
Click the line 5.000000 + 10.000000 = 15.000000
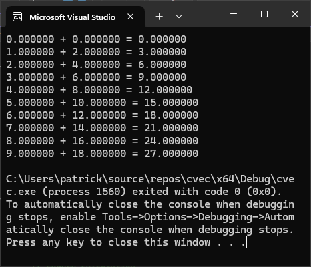pyautogui.click(x=102, y=103)
